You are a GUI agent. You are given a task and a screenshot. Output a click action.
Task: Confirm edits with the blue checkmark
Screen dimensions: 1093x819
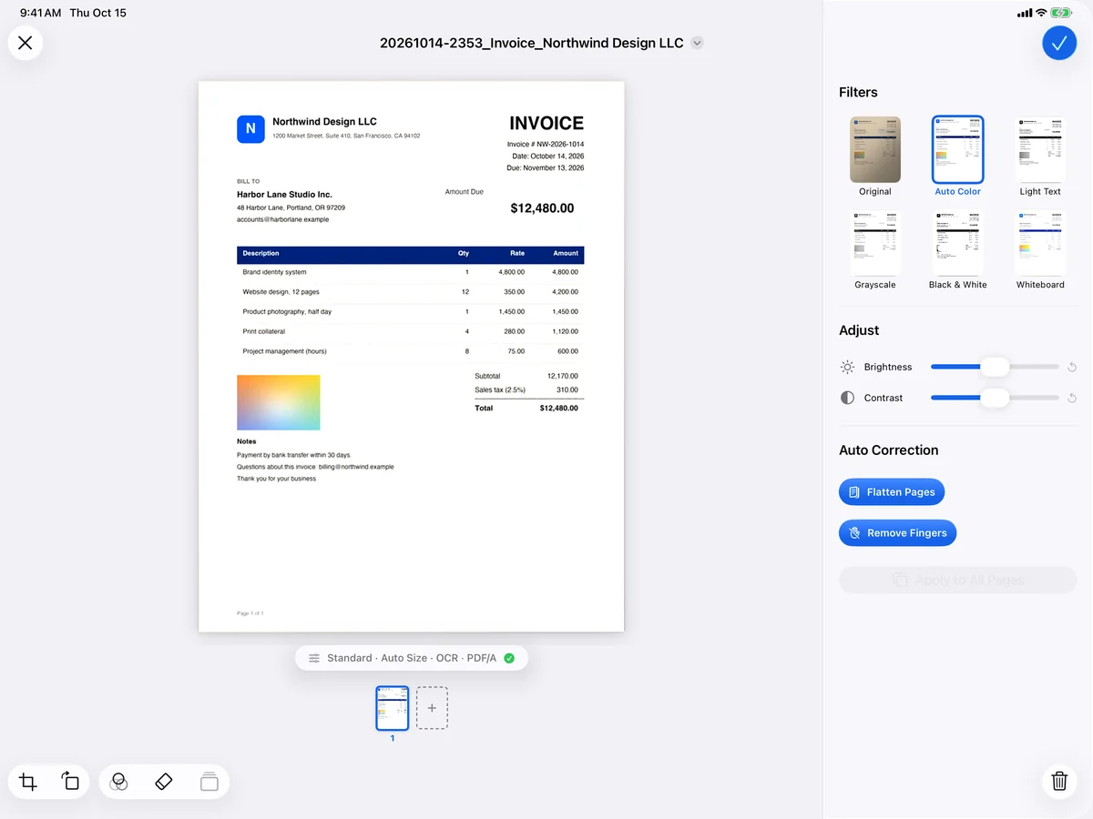pos(1059,43)
